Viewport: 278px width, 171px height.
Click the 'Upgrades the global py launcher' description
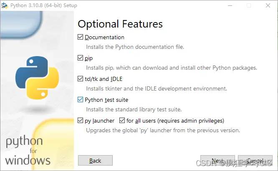pos(163,131)
